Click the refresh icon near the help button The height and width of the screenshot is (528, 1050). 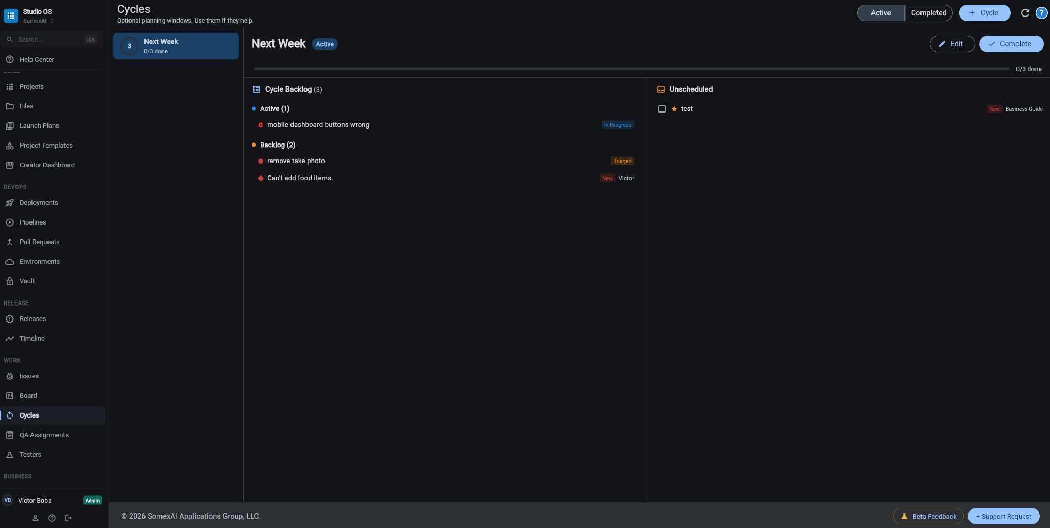tap(1025, 13)
